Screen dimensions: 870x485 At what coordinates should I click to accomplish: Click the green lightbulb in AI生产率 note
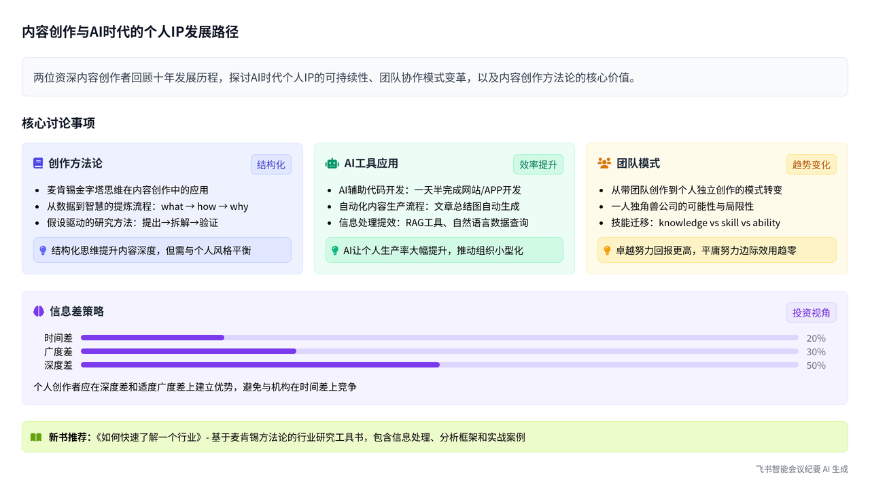coord(335,251)
